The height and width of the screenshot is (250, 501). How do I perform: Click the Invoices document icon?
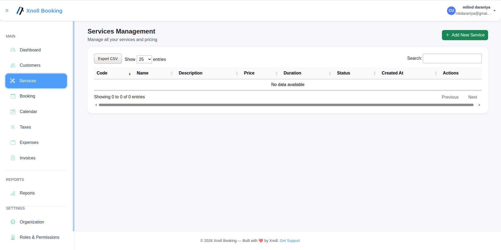coord(13,158)
